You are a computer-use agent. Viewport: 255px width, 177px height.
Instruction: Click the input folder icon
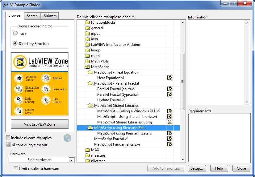[x=87, y=34]
